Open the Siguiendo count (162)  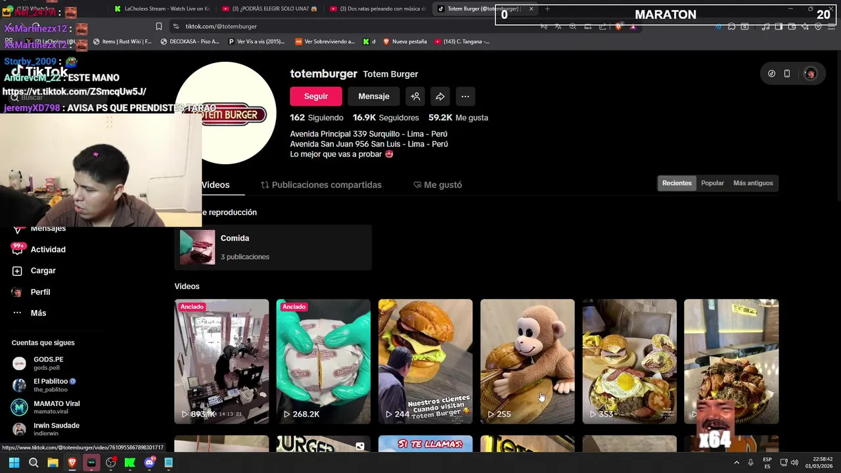pos(317,118)
